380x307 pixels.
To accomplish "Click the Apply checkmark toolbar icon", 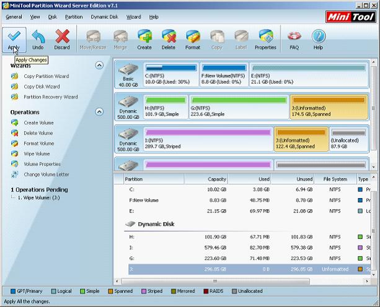I will tap(14, 37).
